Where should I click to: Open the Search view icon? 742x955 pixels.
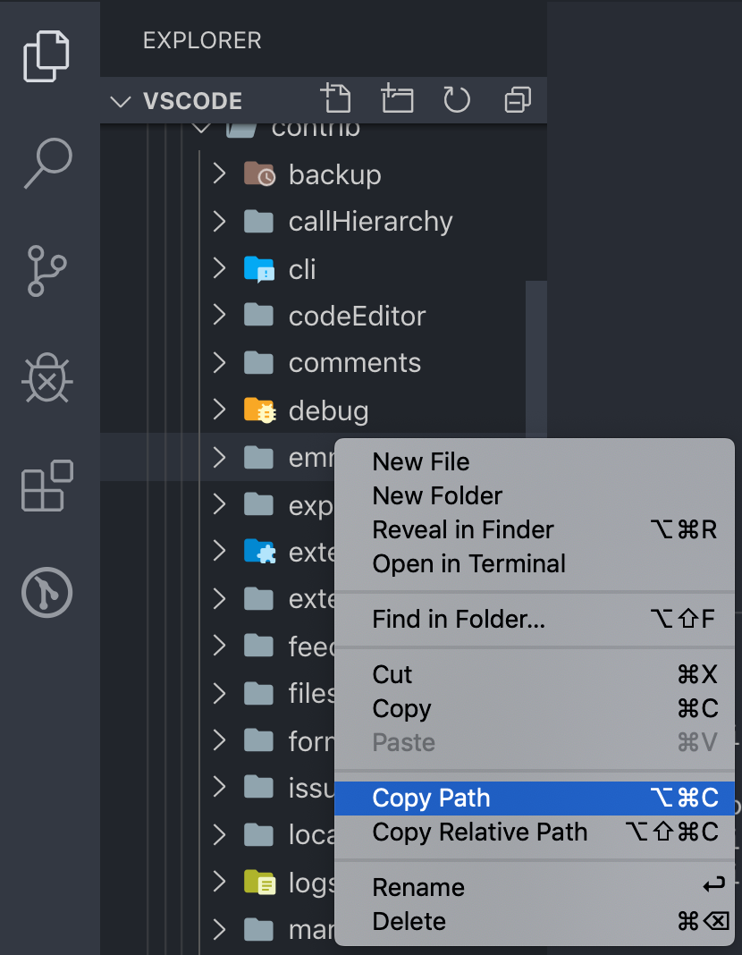[48, 164]
